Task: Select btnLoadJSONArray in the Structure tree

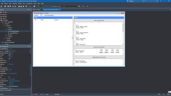Action: [14, 31]
